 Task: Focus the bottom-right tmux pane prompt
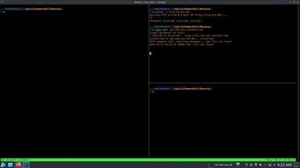(181, 90)
